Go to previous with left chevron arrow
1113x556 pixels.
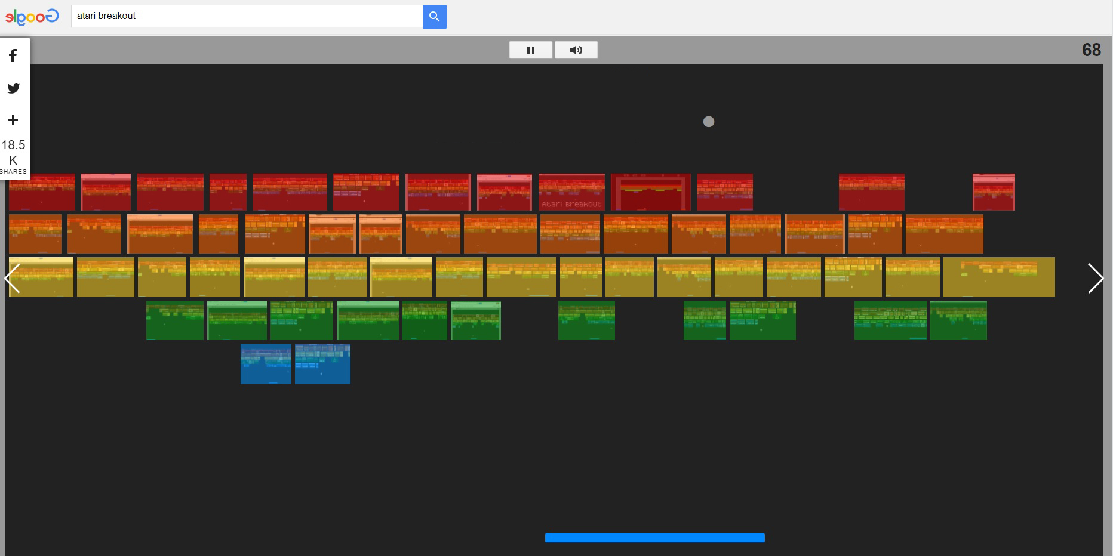click(x=13, y=278)
